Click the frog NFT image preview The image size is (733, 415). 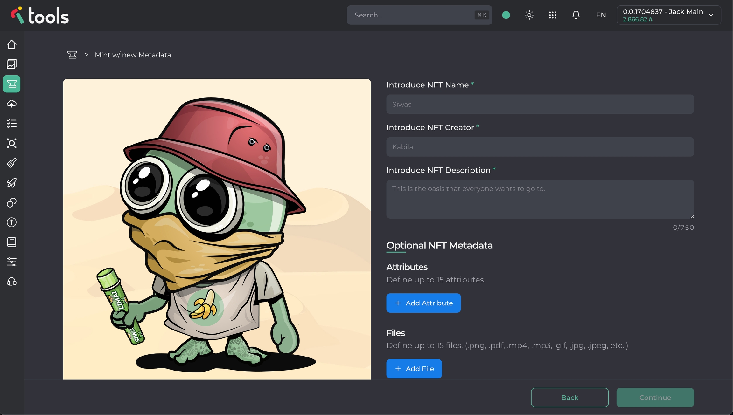pyautogui.click(x=217, y=229)
